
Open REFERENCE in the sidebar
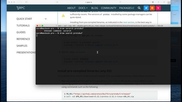[23, 39]
